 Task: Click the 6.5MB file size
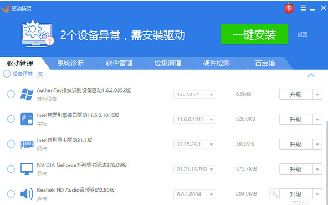(x=243, y=94)
